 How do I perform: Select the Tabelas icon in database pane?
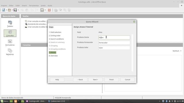coord(10,24)
